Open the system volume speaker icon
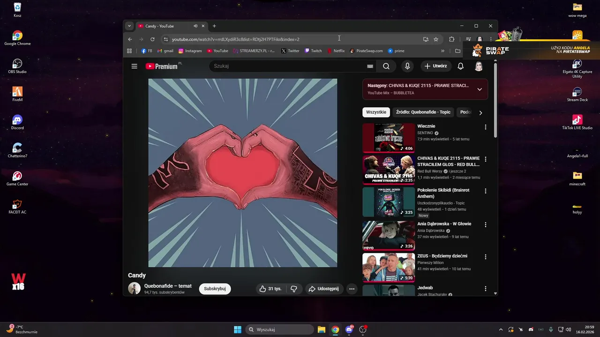This screenshot has width=600, height=337. pyautogui.click(x=569, y=330)
